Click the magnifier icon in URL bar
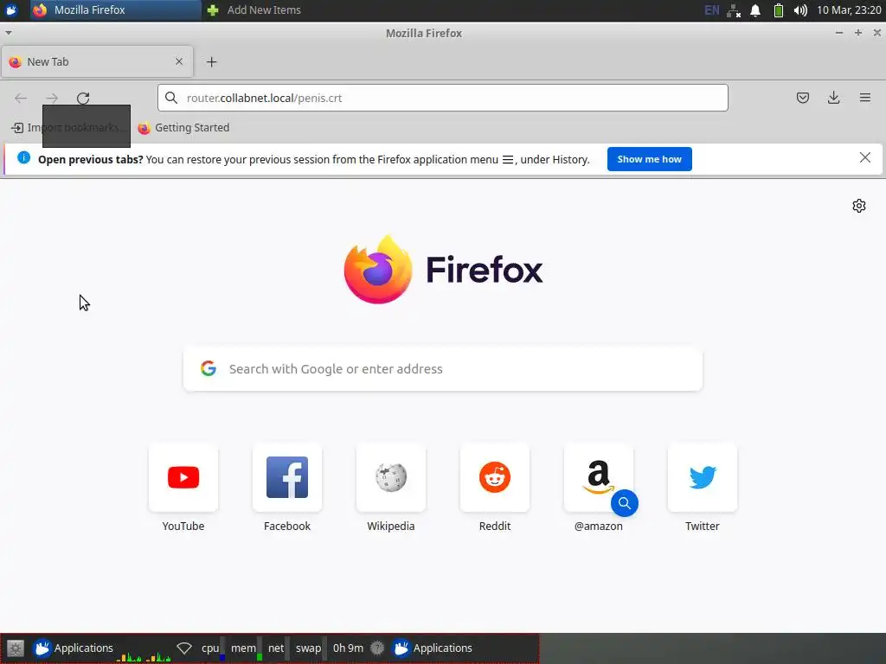The image size is (886, 664). pyautogui.click(x=171, y=98)
